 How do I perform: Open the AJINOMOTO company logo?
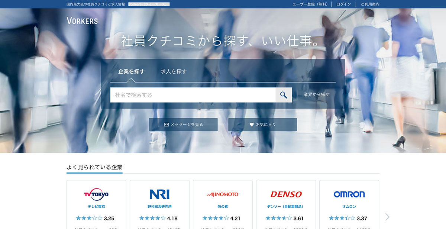[223, 194]
